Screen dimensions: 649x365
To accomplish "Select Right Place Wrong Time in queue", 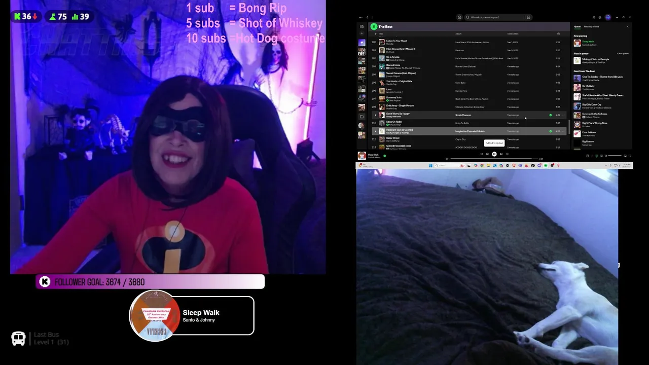I will pos(601,124).
